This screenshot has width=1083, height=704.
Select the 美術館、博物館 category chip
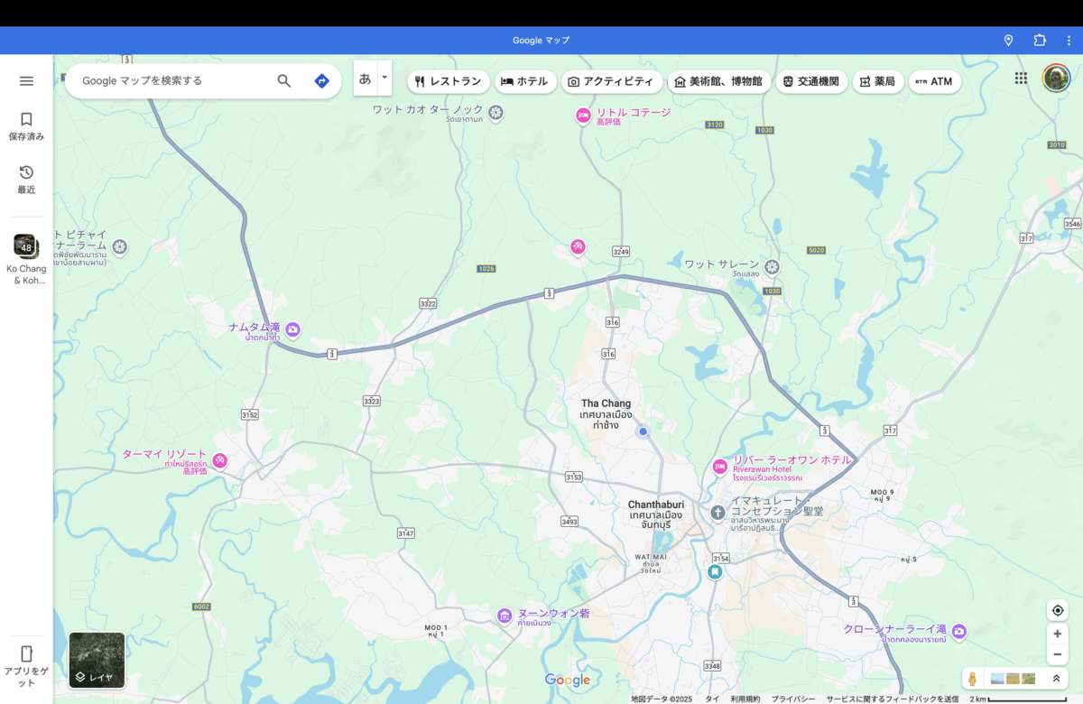pyautogui.click(x=718, y=81)
